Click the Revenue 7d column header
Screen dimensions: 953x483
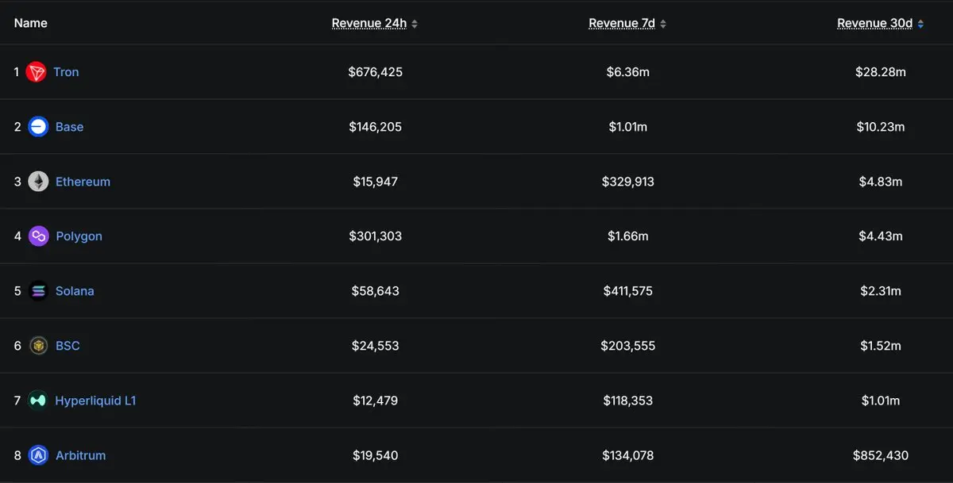(x=622, y=23)
